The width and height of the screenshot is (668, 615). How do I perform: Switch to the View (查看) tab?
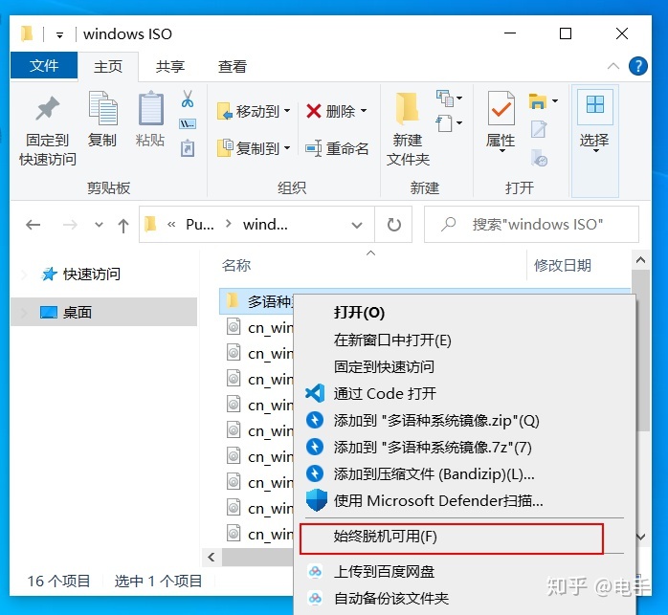tap(233, 66)
